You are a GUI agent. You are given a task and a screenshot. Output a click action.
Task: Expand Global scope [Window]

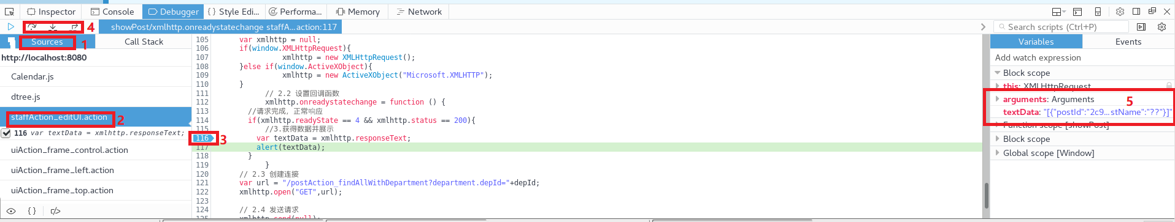[998, 153]
